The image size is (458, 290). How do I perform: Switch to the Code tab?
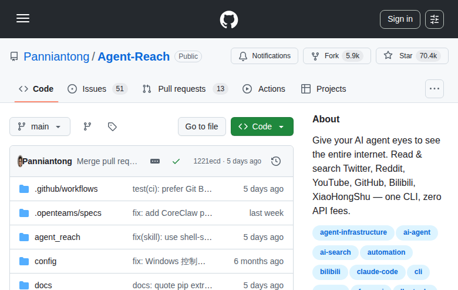pos(36,89)
